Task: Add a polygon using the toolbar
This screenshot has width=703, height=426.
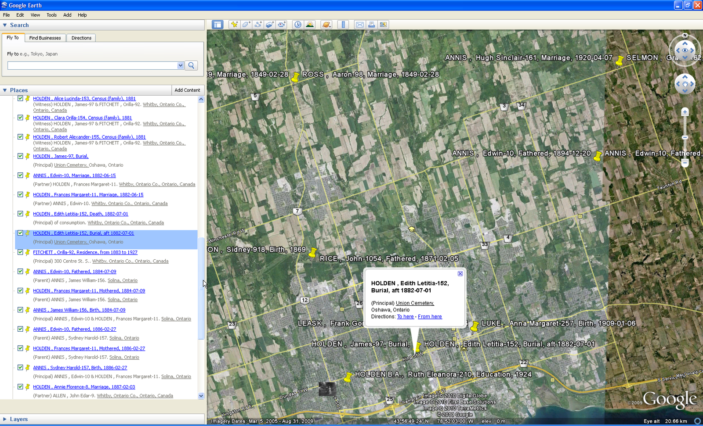Action: click(x=246, y=25)
